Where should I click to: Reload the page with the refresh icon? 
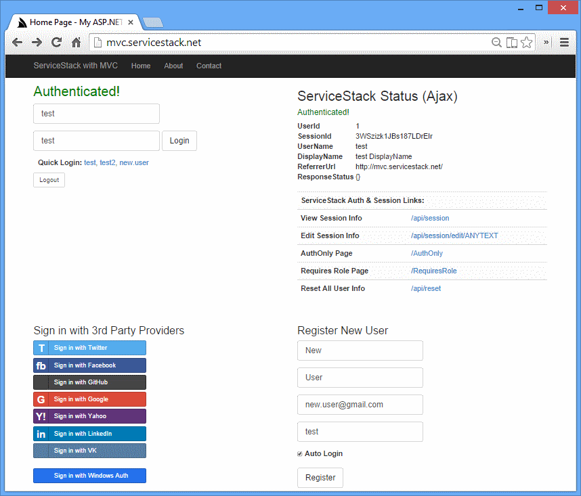click(x=56, y=41)
